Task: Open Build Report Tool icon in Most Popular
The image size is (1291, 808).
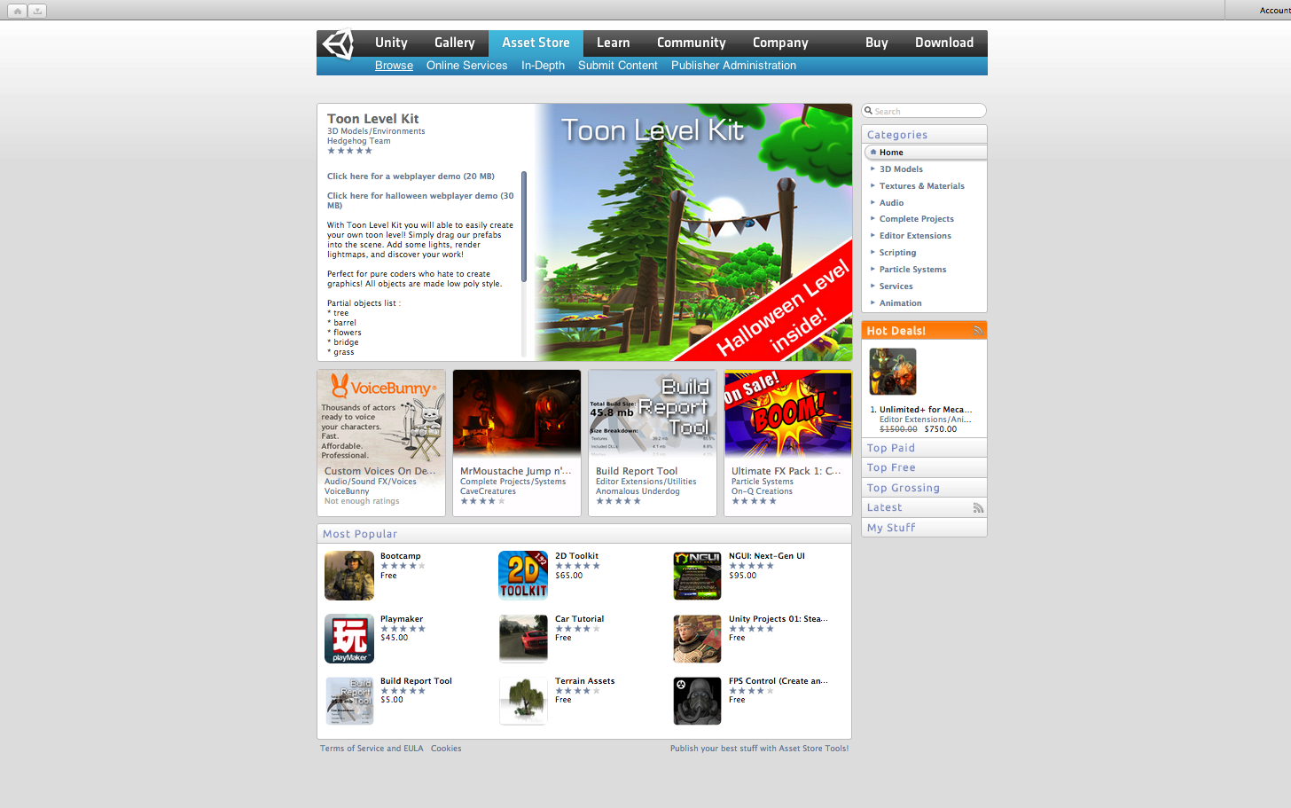Action: 349,701
